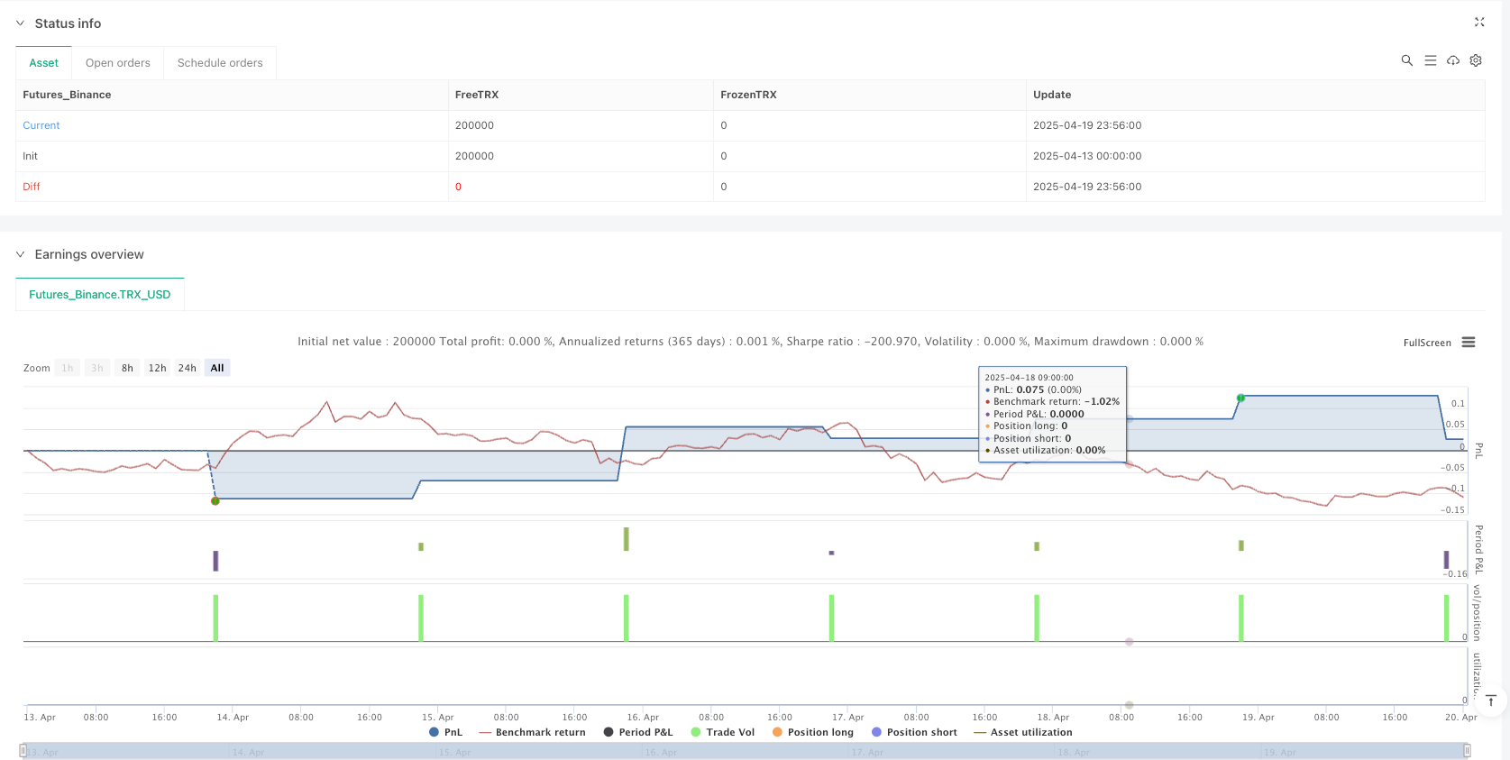
Task: Click the expand arrows icon at top right
Action: click(1479, 23)
